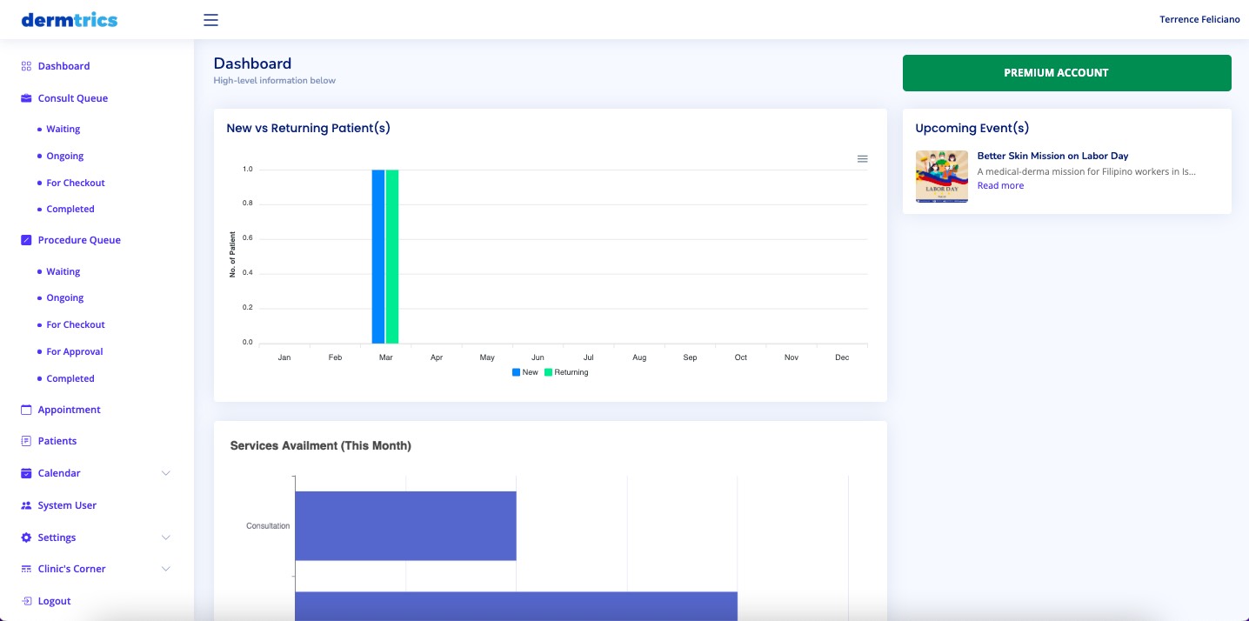Open Consult Queue Waiting list
Screen dimensions: 1249x621
pos(63,129)
